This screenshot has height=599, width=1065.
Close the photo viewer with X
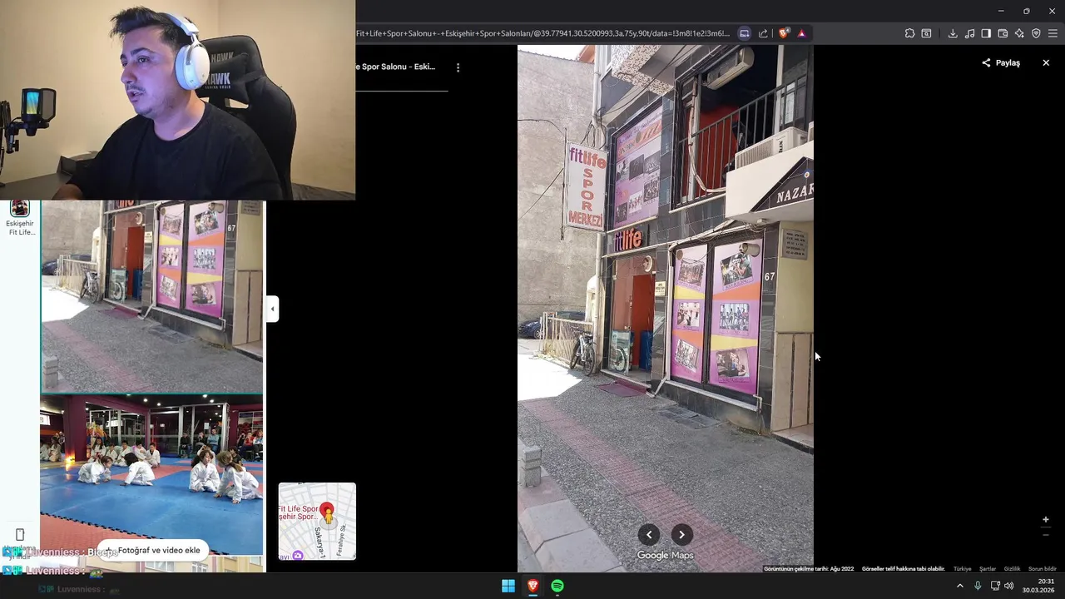1046,62
